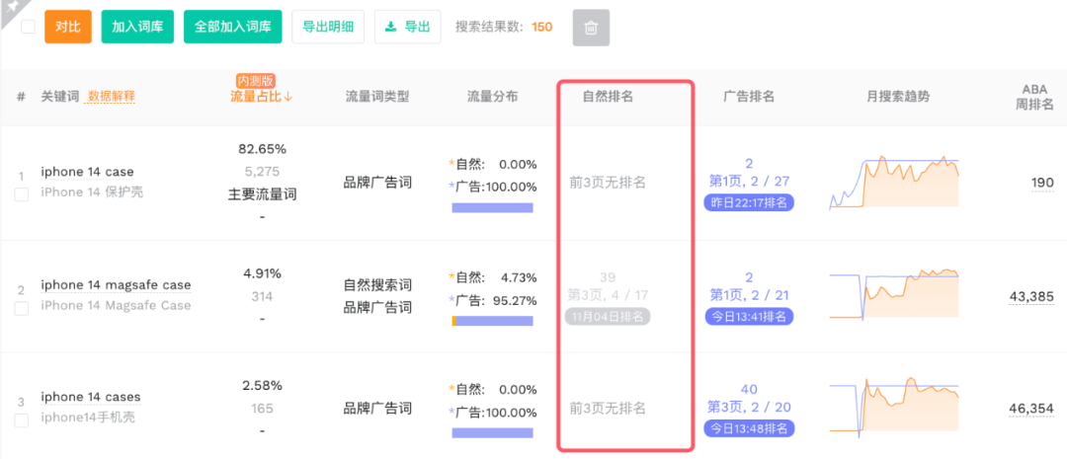The height and width of the screenshot is (459, 1067).
Task: Click 全部加入词库 button
Action: (x=233, y=28)
